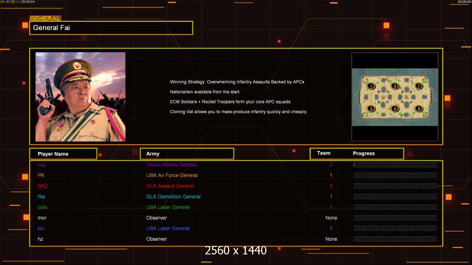Screen dimensions: 472x265
Task: Click Rai's GLA Demolition General army entry
Action: [173, 197]
